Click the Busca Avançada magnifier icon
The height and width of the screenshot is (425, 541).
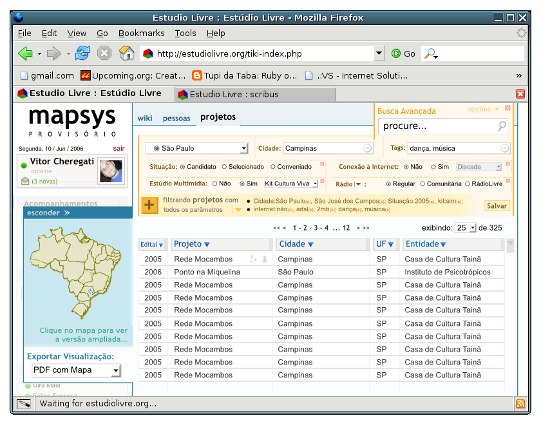(502, 126)
